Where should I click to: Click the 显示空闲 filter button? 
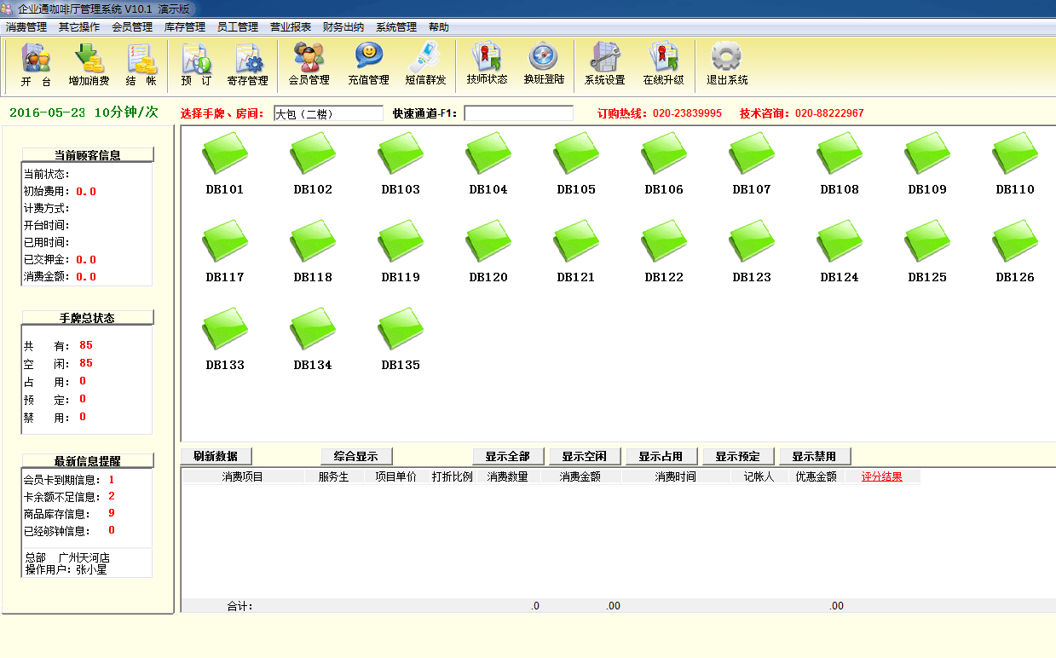585,456
